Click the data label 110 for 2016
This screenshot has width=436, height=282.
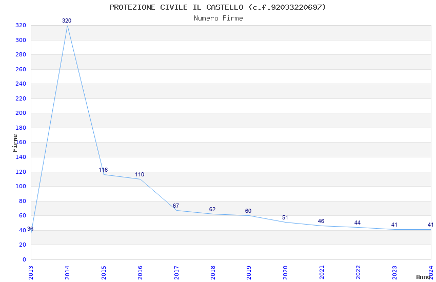[x=140, y=174]
